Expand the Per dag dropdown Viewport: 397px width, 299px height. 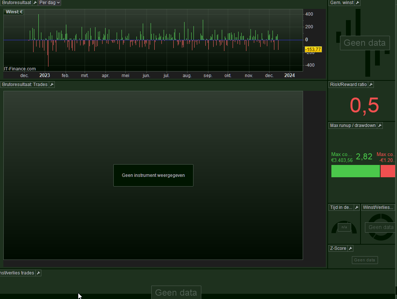click(50, 3)
